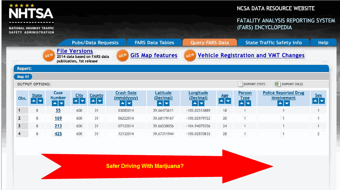
Task: Click the NHTSA logo
Action: coord(31,19)
